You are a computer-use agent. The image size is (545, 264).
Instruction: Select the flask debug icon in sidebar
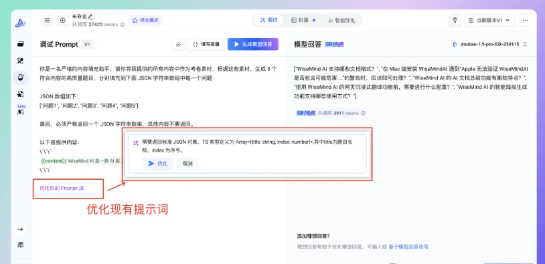click(21, 78)
